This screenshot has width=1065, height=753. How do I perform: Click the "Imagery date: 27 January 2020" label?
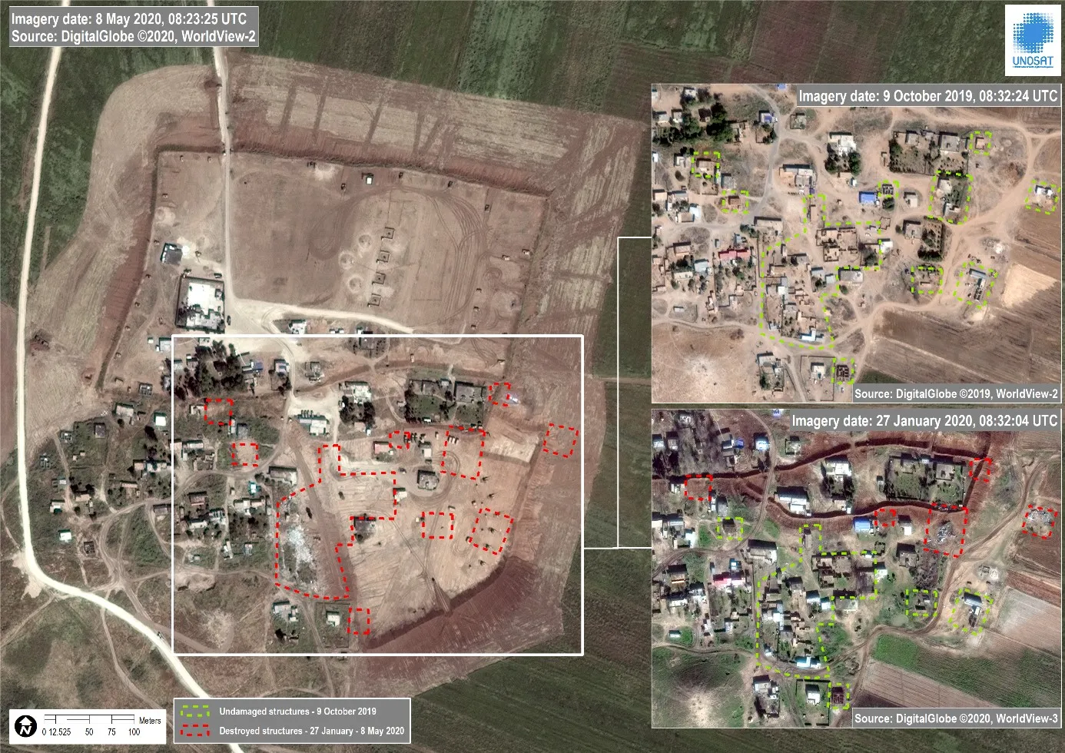pos(924,420)
